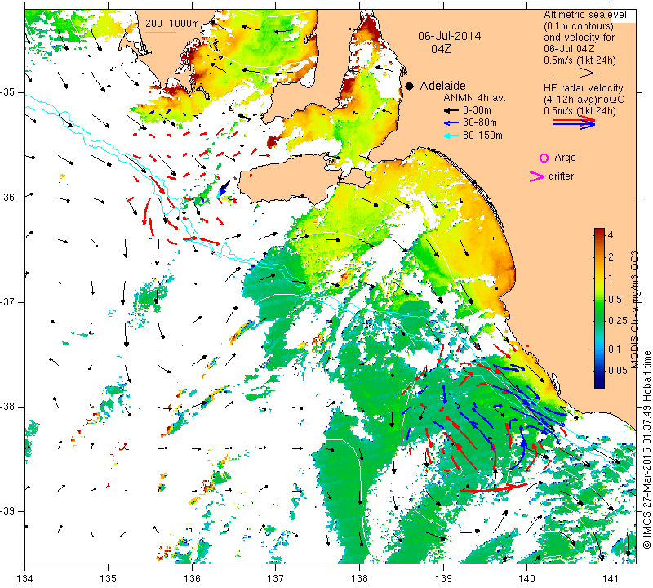Click the dark blue bottom of the colorbar

[x=599, y=384]
